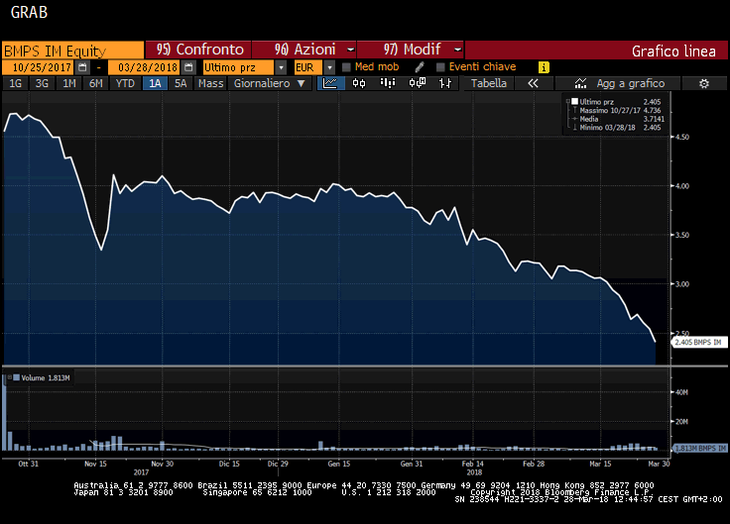The image size is (730, 524).
Task: Click the GRAB title text
Action: 29,12
